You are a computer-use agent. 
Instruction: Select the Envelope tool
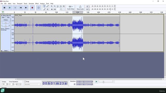pos(47,6)
